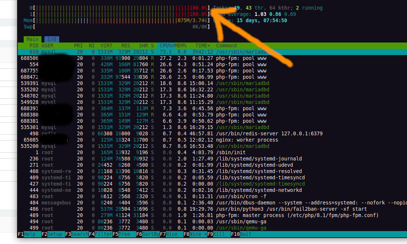Screen dimensions: 407x244
Task: Select systemd-timesyncd thread row PID 427
Action: point(212,184)
